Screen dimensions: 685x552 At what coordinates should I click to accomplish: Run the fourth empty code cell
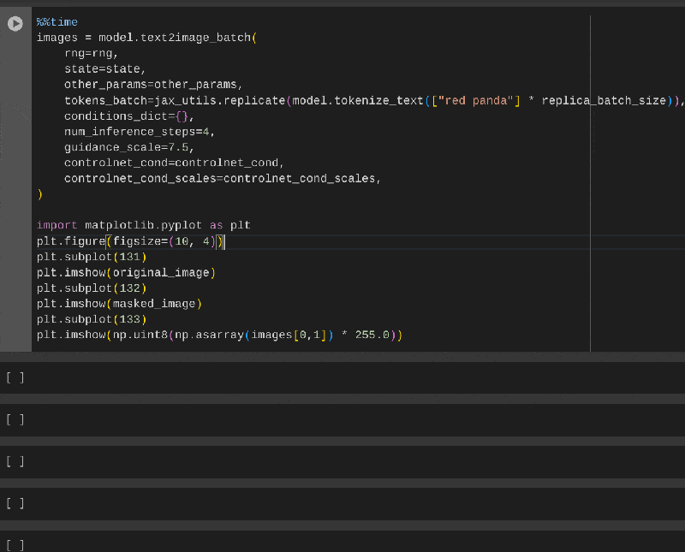15,503
